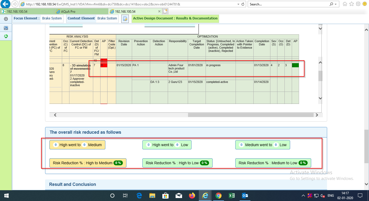Open Mail app from taskbar
The width and height of the screenshot is (369, 201).
[179, 195]
